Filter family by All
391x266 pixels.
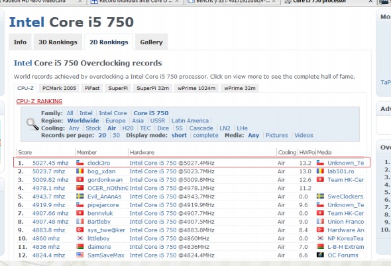coord(70,113)
